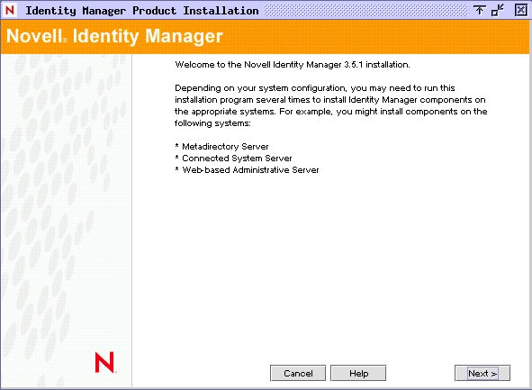This screenshot has width=532, height=390.
Task: Open installer Help
Action: tap(358, 373)
